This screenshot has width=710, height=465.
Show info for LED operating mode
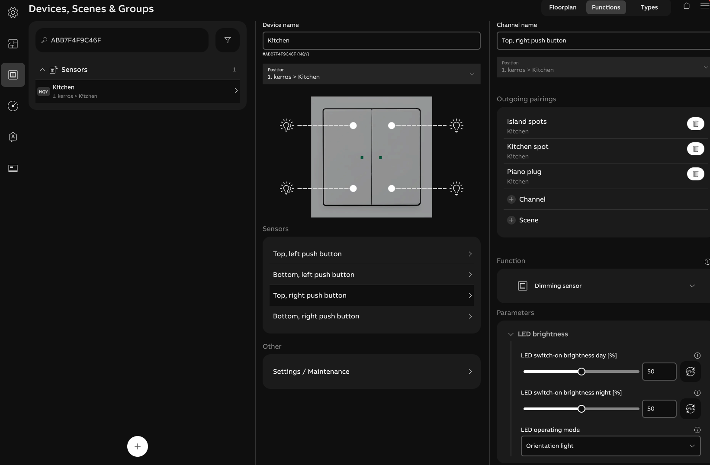coord(697,430)
